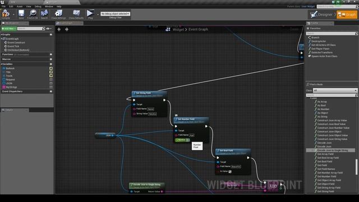Open the Debug menu
Viewport: 359px width, 202px height.
38,6
